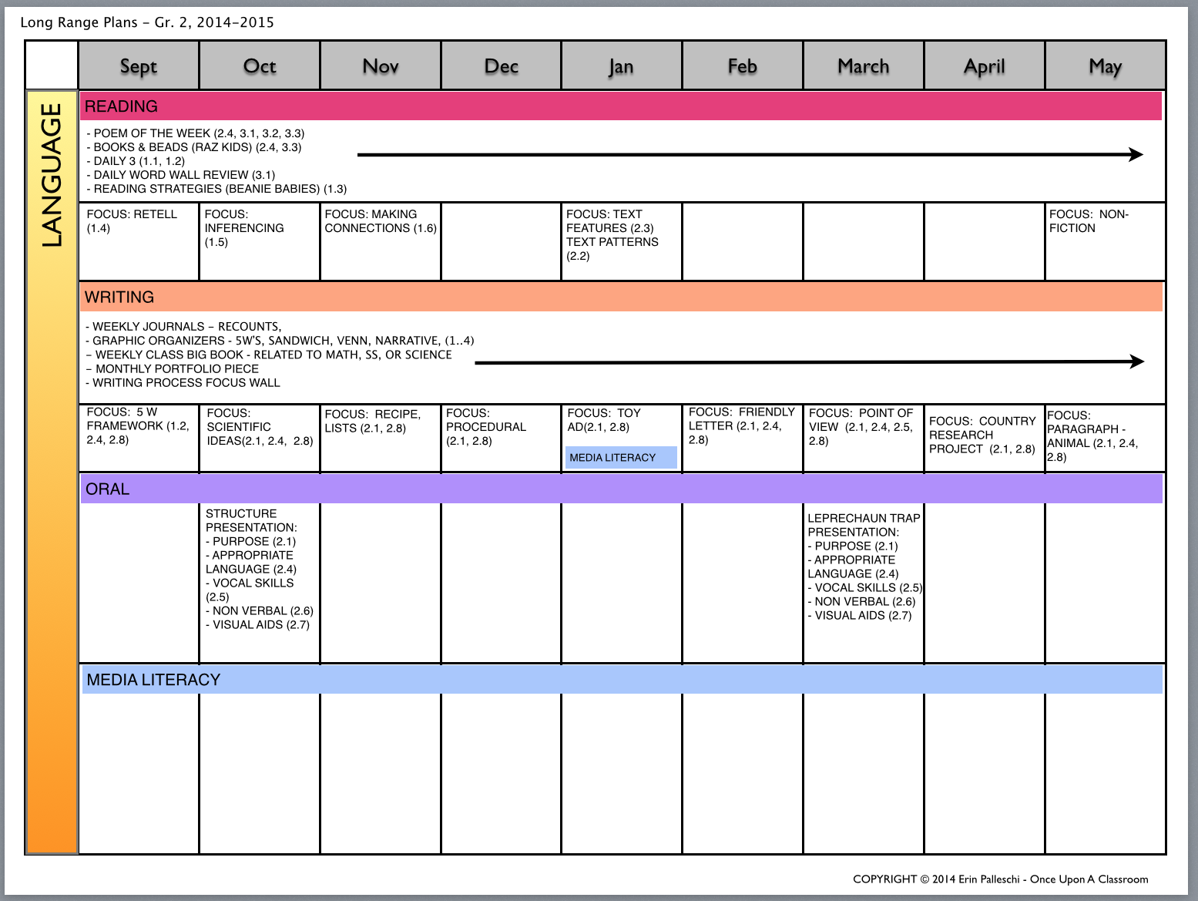The height and width of the screenshot is (901, 1198).
Task: Click the FOCUS: INFERENCING cell in Oct
Action: [x=260, y=241]
